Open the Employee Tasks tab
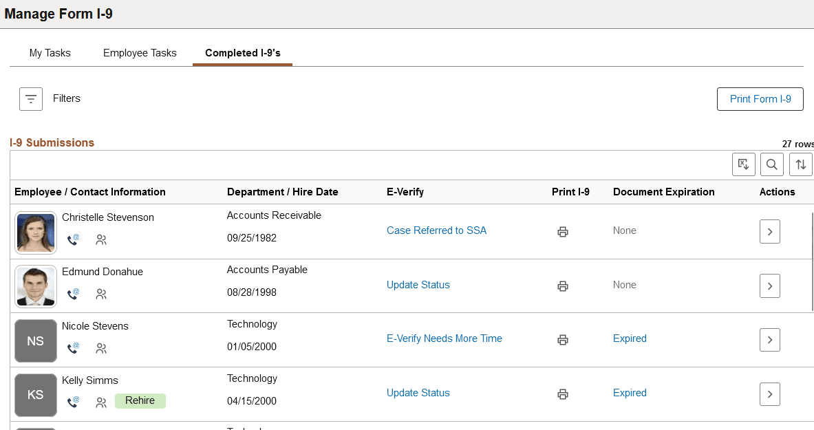The image size is (814, 430). click(x=140, y=52)
